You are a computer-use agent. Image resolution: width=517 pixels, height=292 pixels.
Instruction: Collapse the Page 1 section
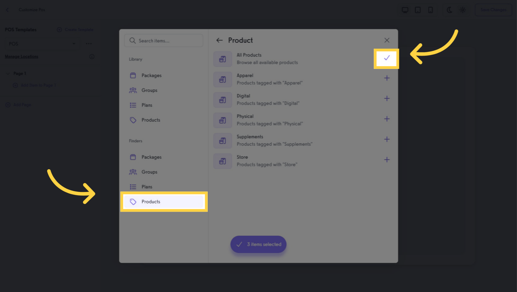click(x=8, y=73)
